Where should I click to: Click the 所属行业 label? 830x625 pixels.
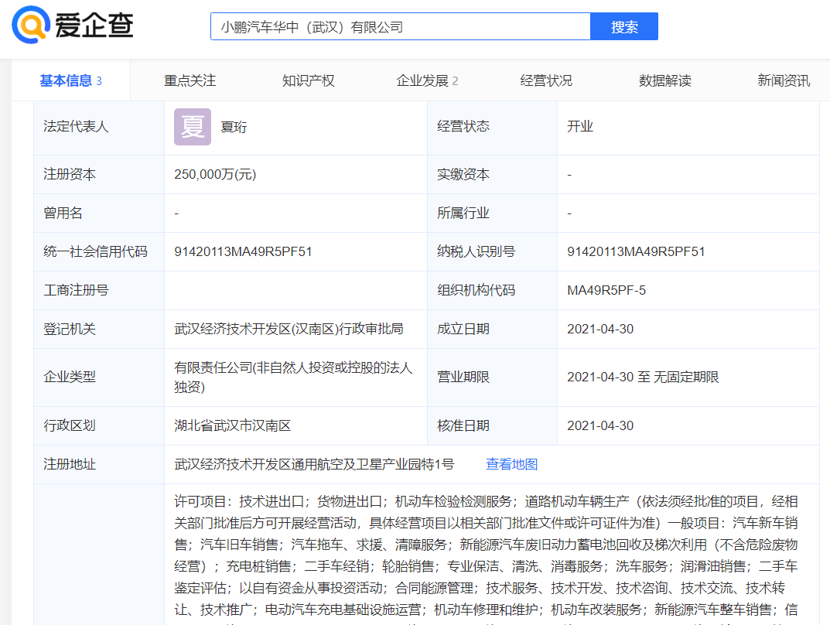pyautogui.click(x=463, y=213)
